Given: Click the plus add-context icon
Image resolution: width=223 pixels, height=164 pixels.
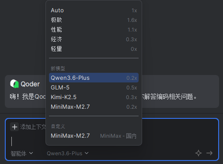Looking at the screenshot, I should pyautogui.click(x=14, y=127).
